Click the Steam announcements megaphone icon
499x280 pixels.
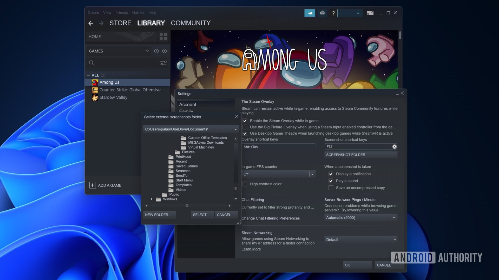point(310,13)
